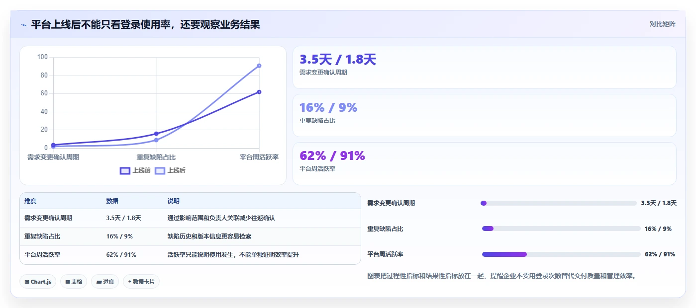Click the 维度 column header

tap(30, 201)
